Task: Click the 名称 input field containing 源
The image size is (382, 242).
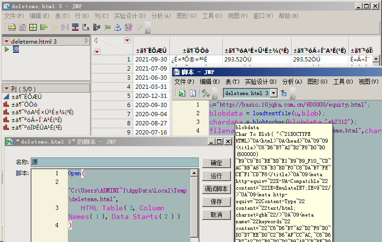Action: coord(115,163)
